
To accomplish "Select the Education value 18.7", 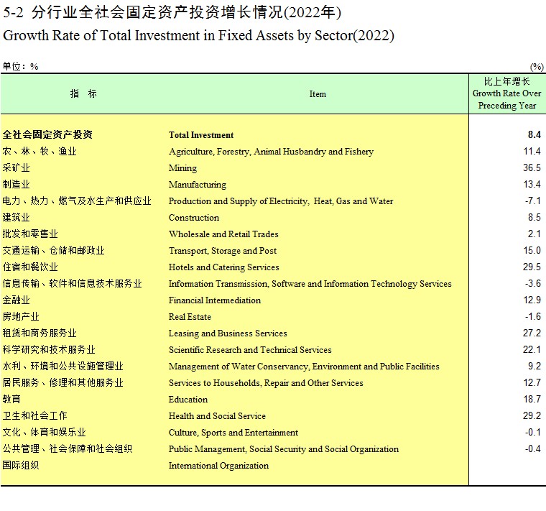I will (x=532, y=399).
